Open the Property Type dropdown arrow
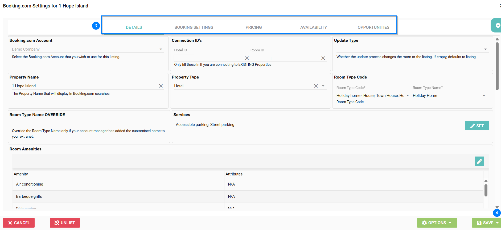 (323, 86)
